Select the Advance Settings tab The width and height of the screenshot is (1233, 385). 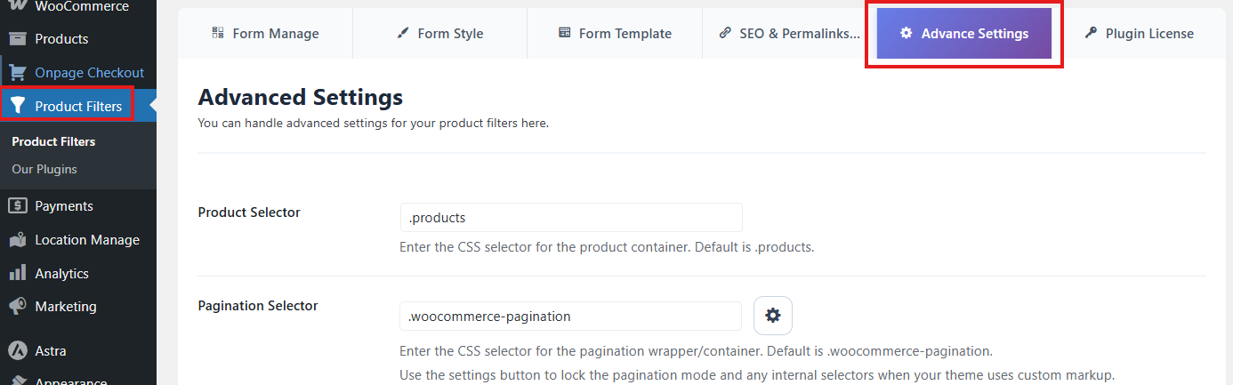(963, 34)
